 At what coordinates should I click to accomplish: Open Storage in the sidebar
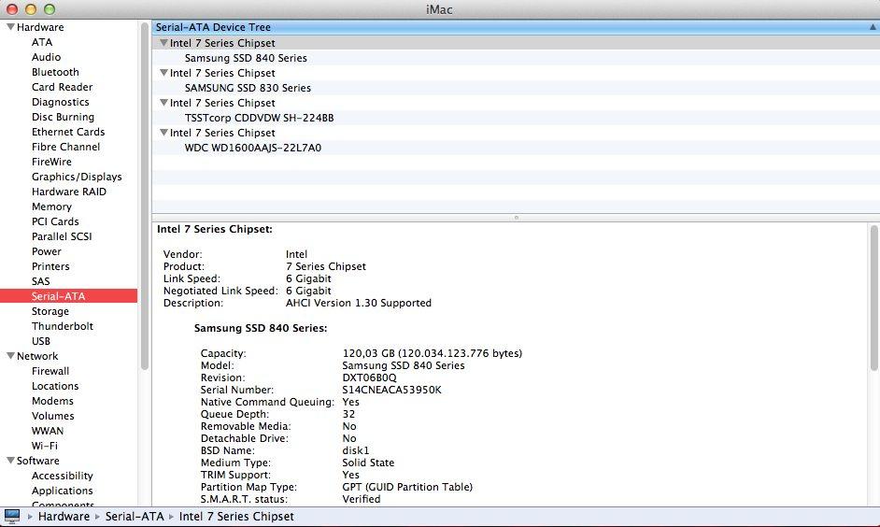(x=50, y=311)
